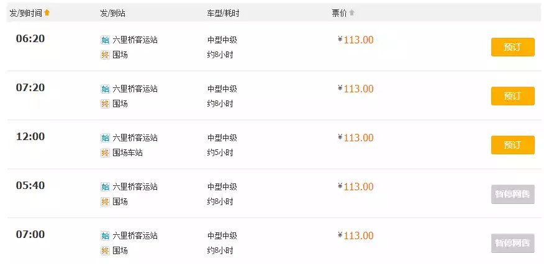Click the 终 terminus icon beside 围场车站

tap(105, 152)
